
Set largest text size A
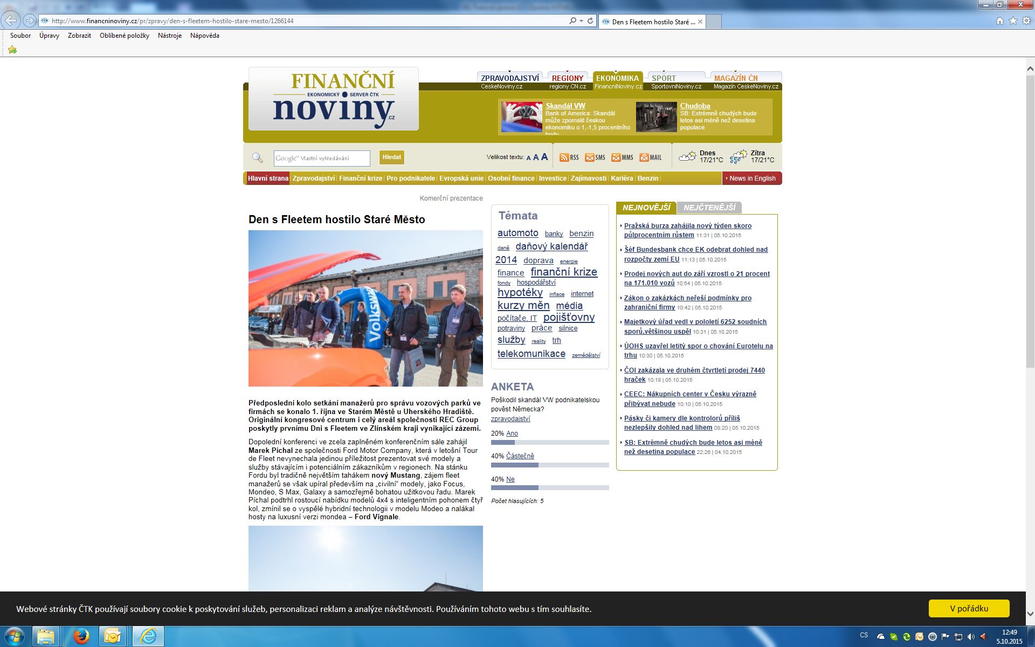coord(544,157)
